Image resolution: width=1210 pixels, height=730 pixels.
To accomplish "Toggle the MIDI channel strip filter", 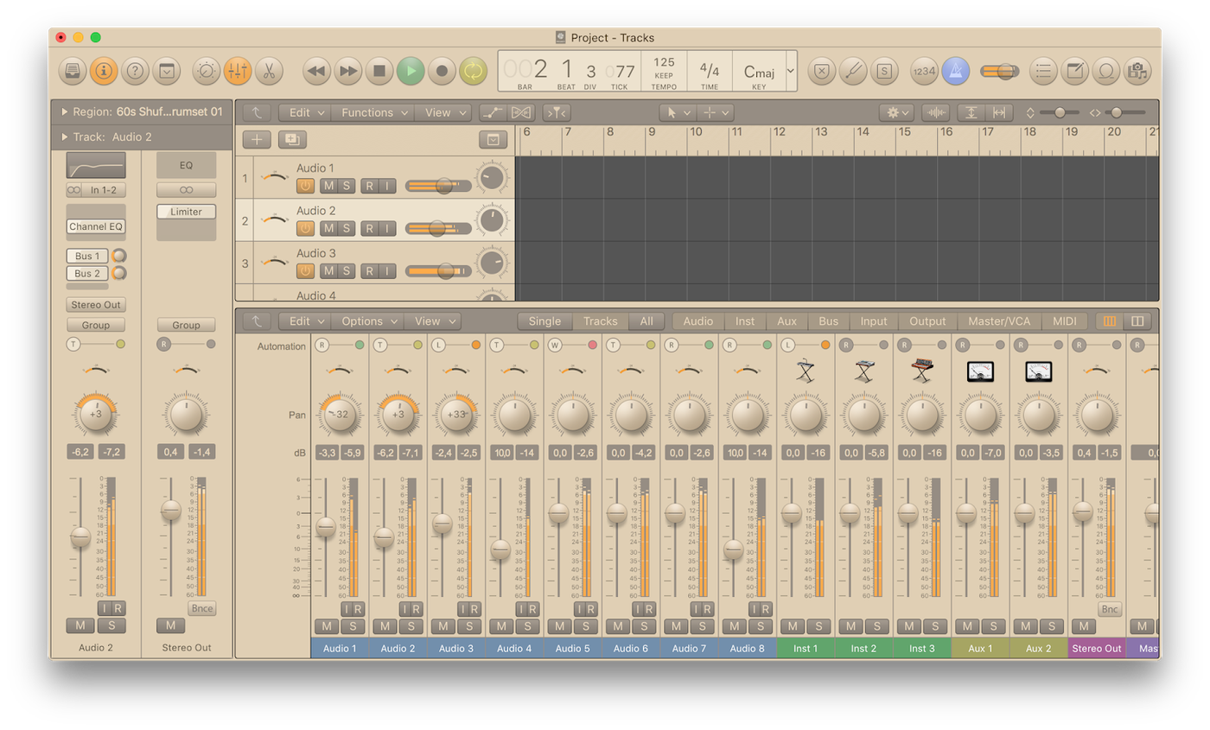I will tap(1065, 321).
